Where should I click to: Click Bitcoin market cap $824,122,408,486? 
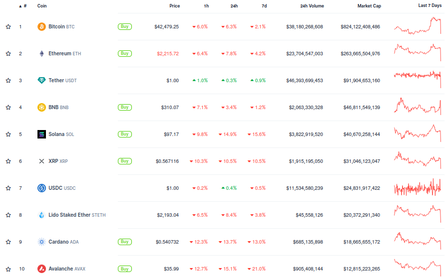360,27
